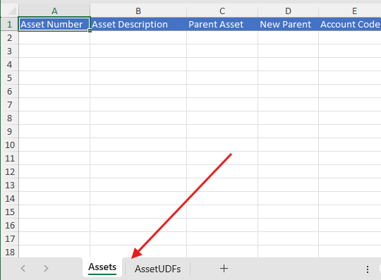
Task: Select column A header
Action: coord(54,11)
